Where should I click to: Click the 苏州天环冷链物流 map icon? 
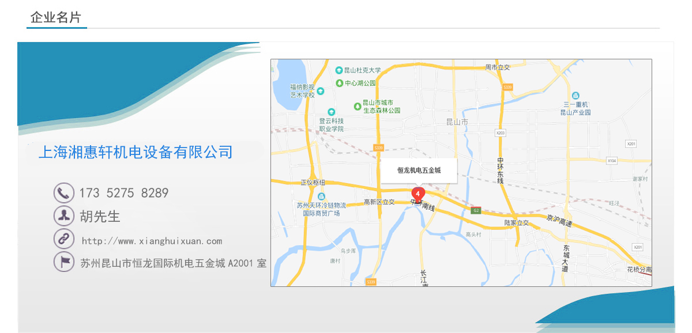coord(321,196)
